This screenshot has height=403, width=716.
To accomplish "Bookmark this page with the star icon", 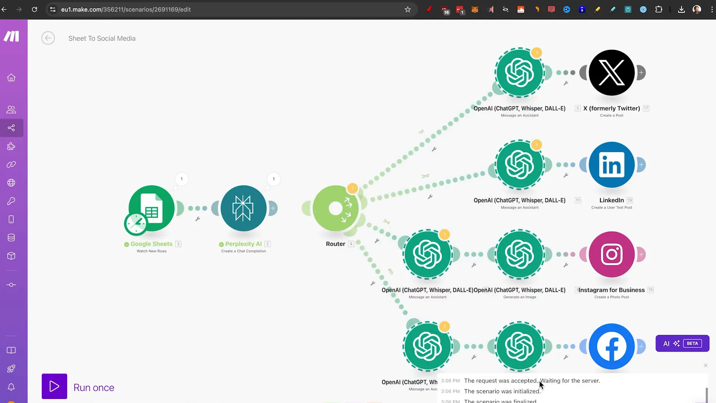I will pos(408,9).
